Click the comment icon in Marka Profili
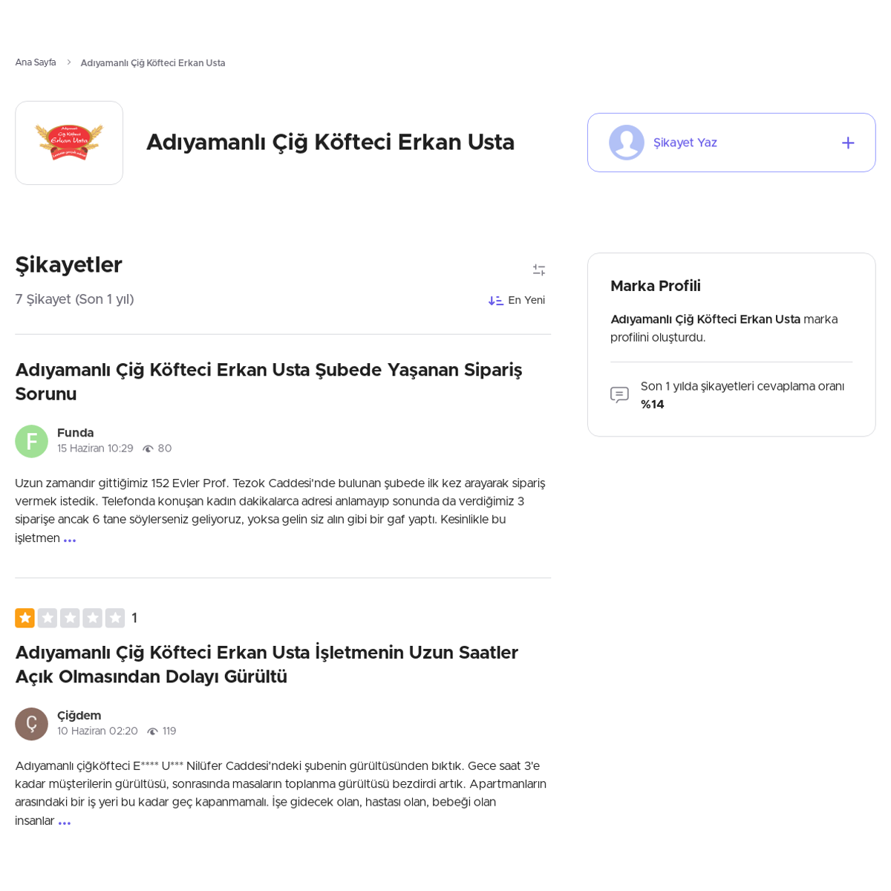Image resolution: width=891 pixels, height=891 pixels. (619, 395)
